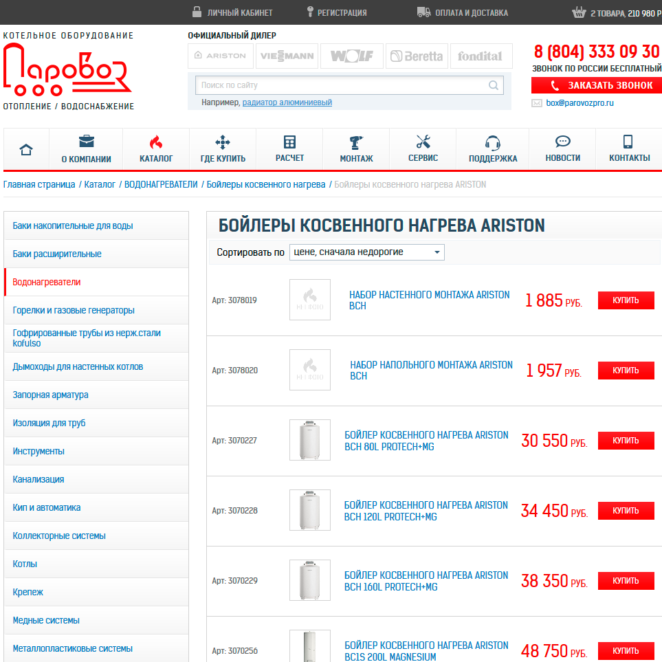This screenshot has width=662, height=662.
Task: Go to Водонагреватели breadcrumb
Action: 161,184
